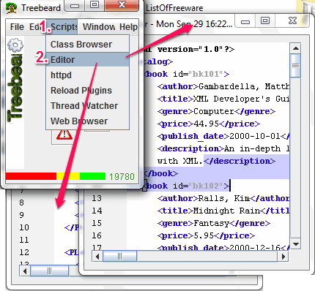Image resolution: width=315 pixels, height=291 pixels.
Task: Click the front editor's horizontal scroll left arrow
Action: [x=97, y=257]
